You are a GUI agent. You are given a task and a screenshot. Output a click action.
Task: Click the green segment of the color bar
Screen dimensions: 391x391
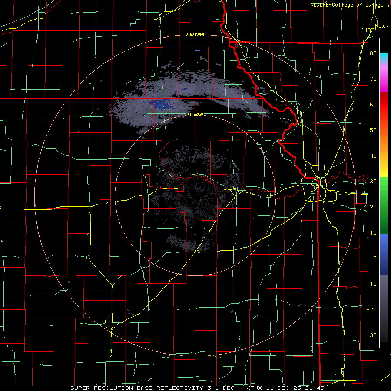click(x=384, y=205)
